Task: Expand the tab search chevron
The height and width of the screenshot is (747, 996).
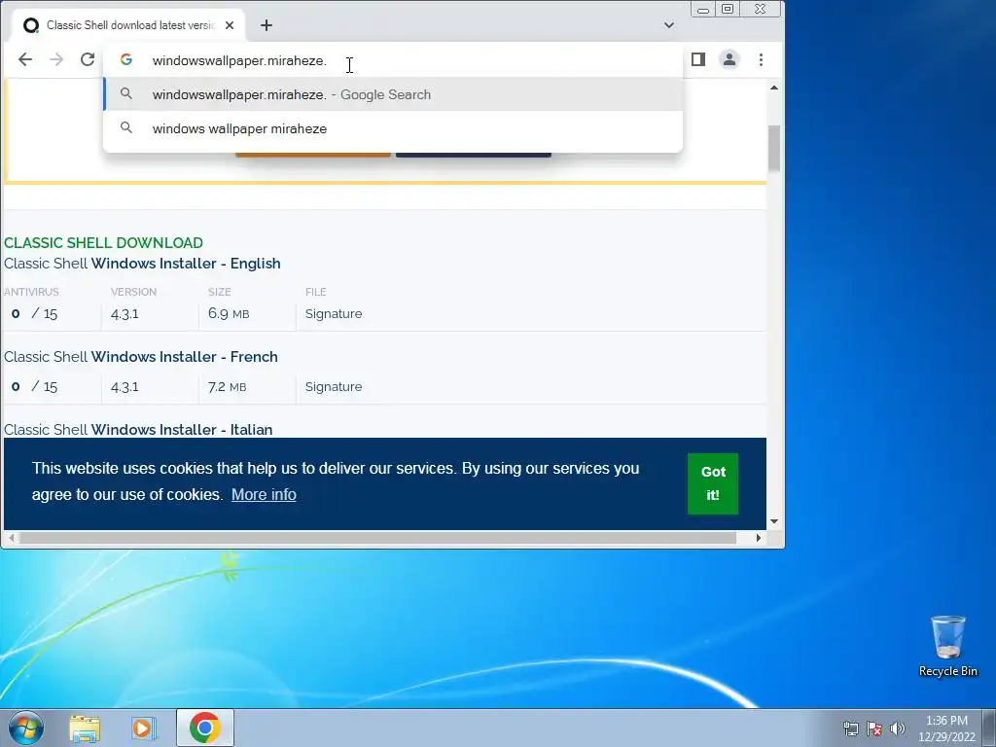Action: 669,25
